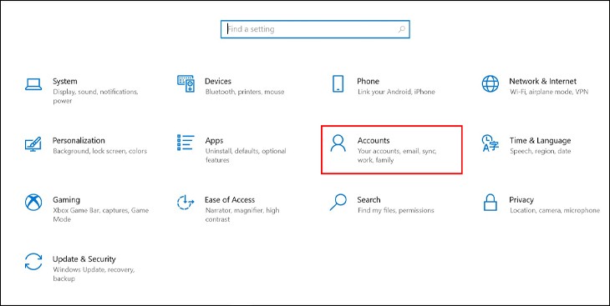Open the Network & Internet heading

point(542,81)
